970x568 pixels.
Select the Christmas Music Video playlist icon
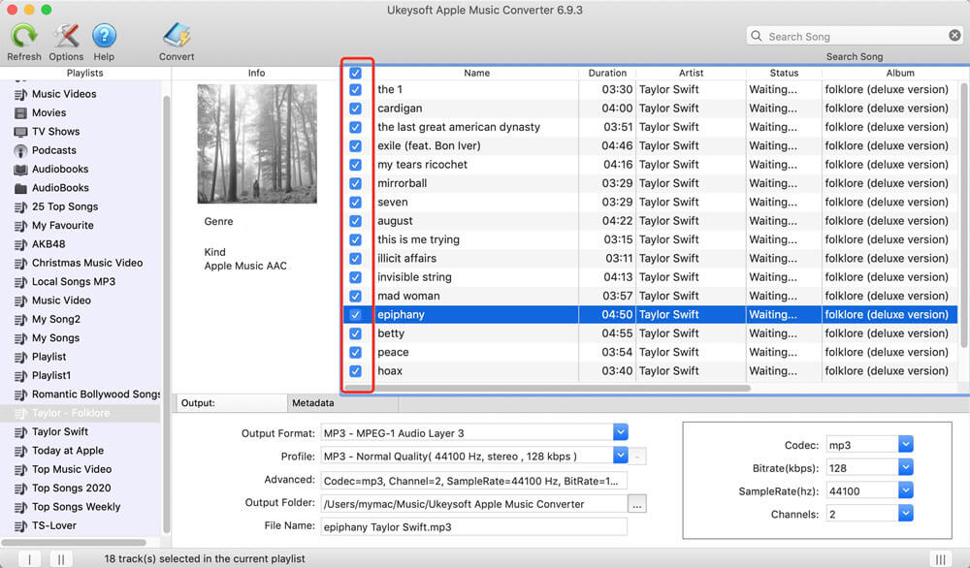click(x=20, y=264)
